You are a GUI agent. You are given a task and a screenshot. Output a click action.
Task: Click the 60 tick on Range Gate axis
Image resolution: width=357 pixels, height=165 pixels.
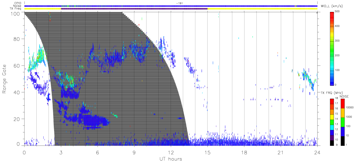click(16, 66)
